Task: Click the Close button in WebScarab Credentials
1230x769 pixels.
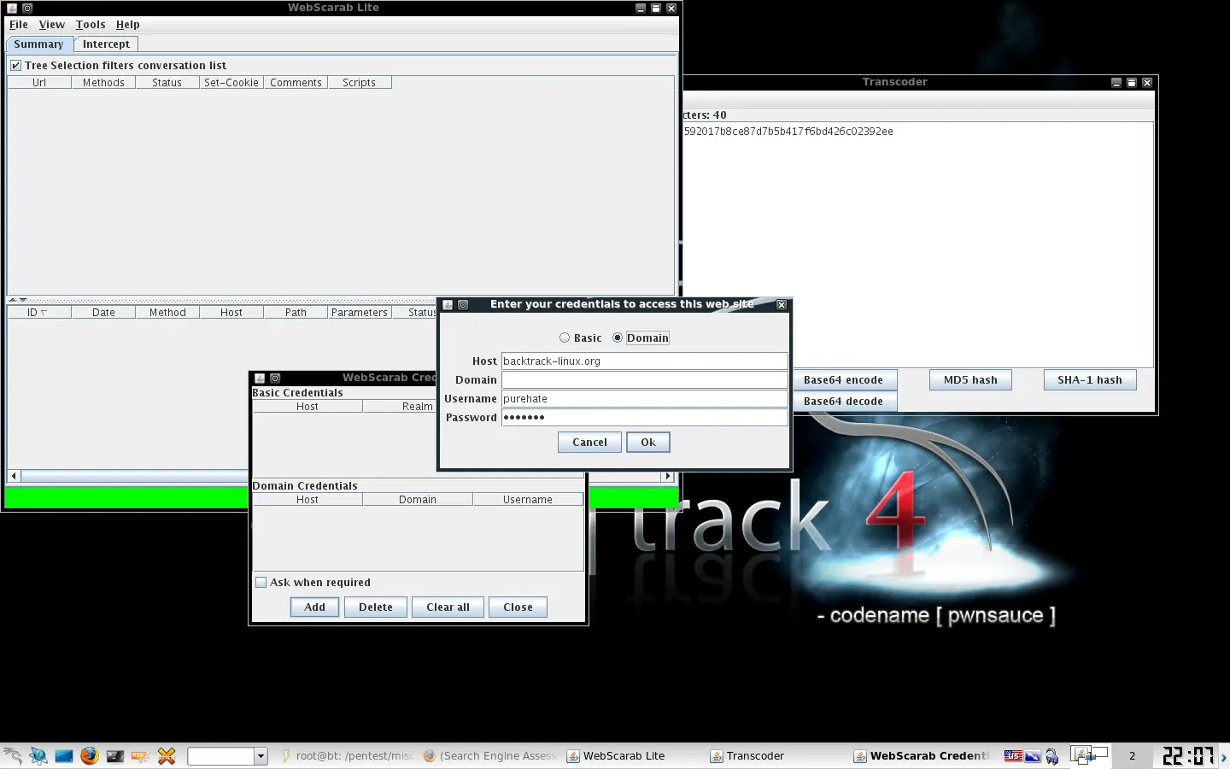Action: click(x=518, y=608)
